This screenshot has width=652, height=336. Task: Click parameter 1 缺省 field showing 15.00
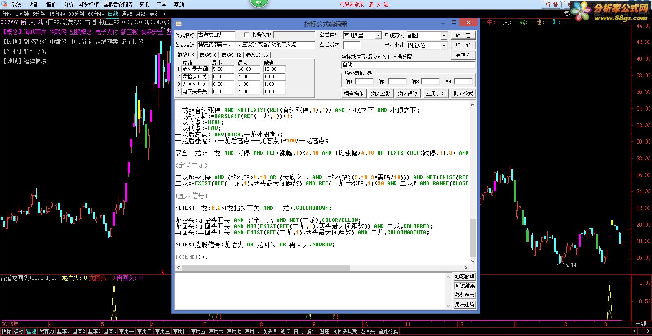(x=274, y=69)
